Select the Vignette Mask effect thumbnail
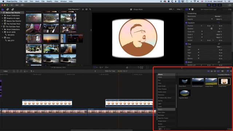This screenshot has width=233, height=131. 185,93
